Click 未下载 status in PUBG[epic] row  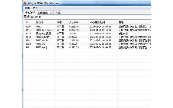point(60,47)
